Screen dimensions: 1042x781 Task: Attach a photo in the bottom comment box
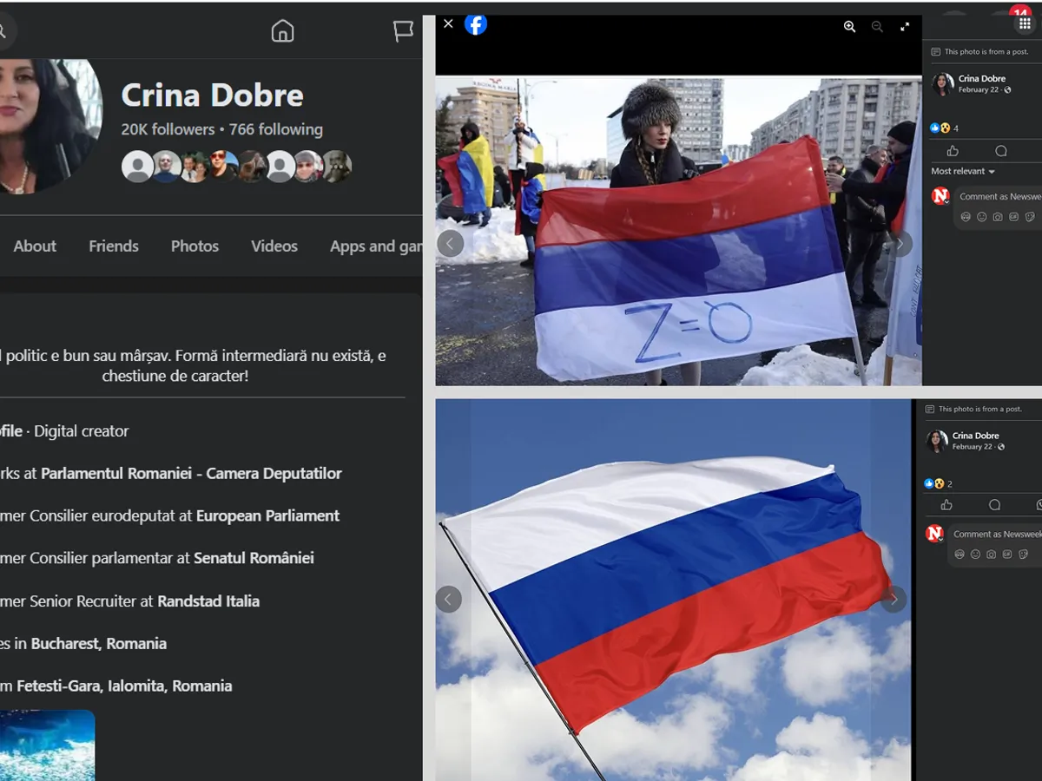[991, 554]
